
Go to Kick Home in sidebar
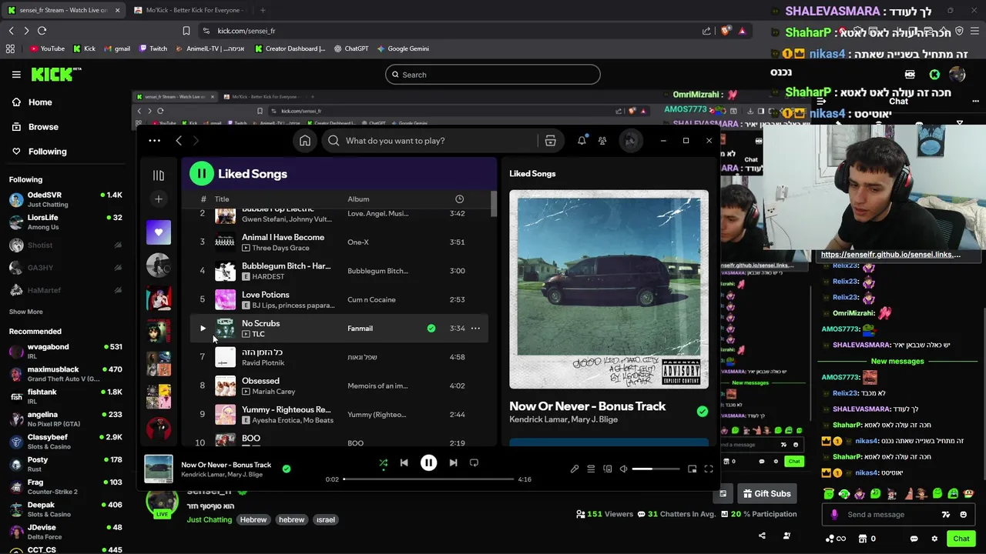point(40,102)
